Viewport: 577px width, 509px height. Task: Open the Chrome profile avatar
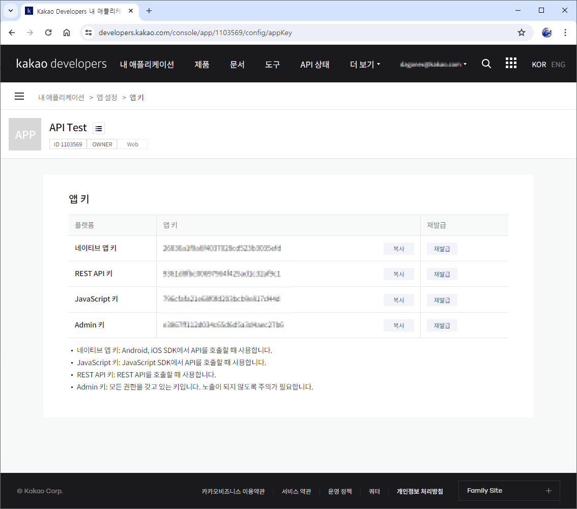[x=547, y=33]
